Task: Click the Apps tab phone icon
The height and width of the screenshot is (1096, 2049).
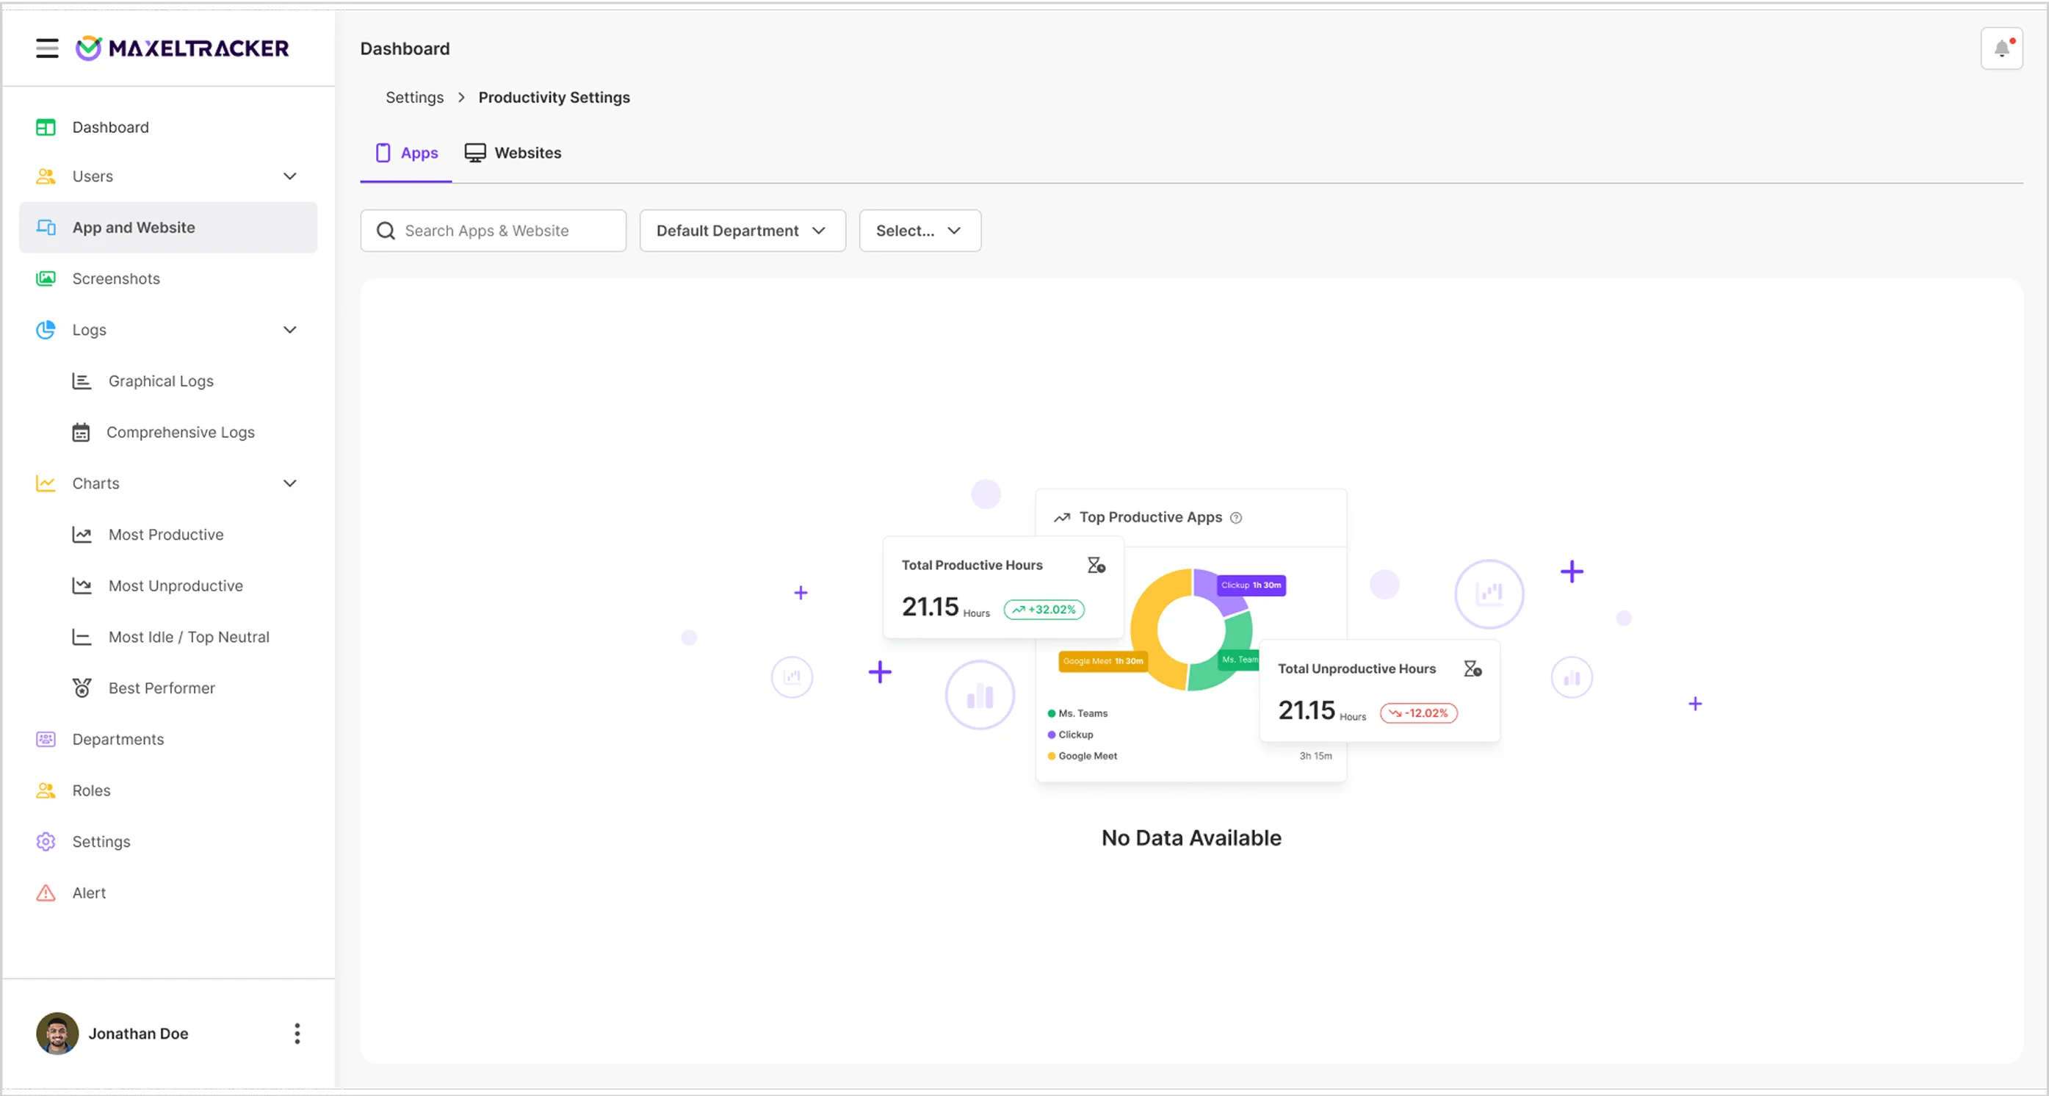Action: point(383,153)
